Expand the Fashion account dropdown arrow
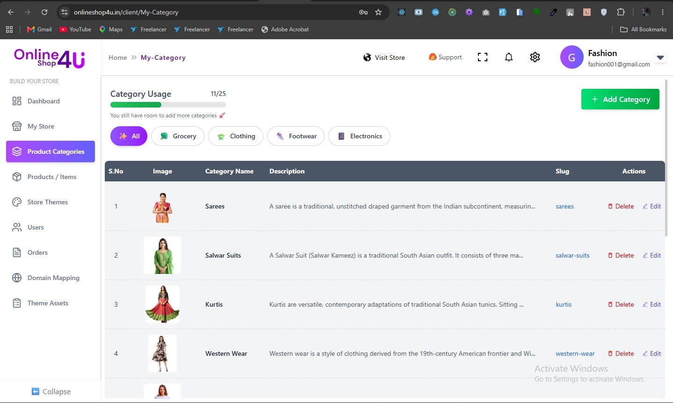Image resolution: width=673 pixels, height=403 pixels. [x=660, y=58]
